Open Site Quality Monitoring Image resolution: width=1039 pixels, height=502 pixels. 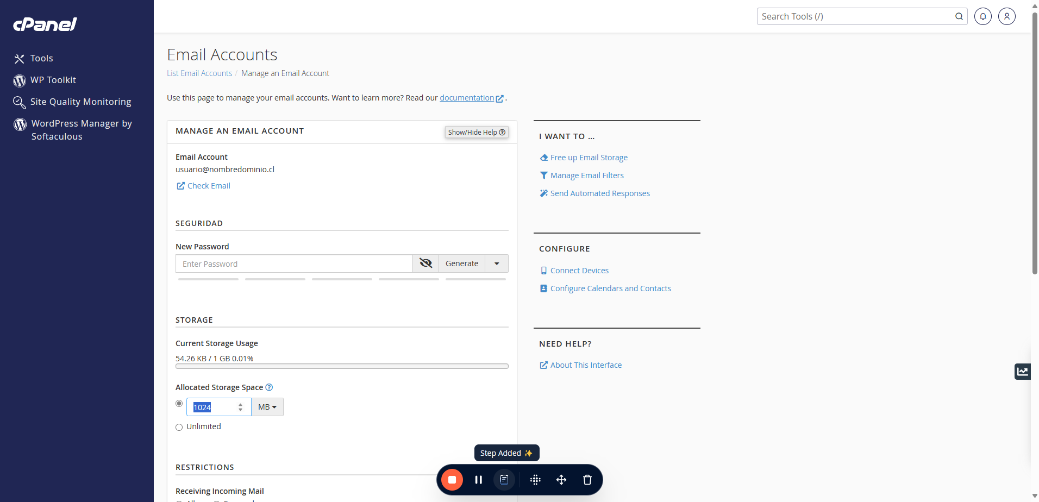pos(80,102)
